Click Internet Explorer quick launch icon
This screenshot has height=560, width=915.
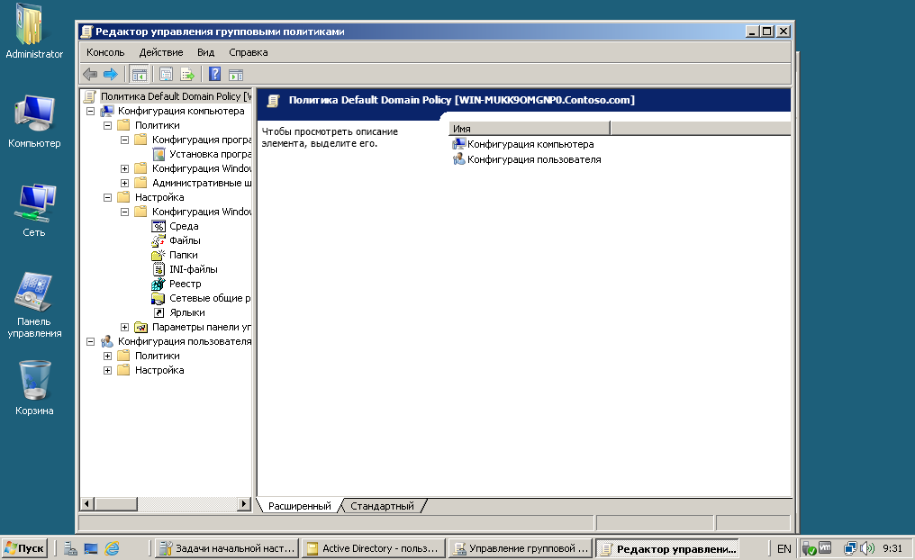[x=112, y=548]
